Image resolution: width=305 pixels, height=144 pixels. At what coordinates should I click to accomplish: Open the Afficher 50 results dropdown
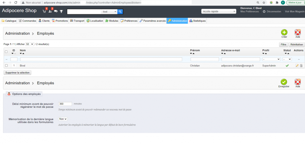tap(30, 44)
